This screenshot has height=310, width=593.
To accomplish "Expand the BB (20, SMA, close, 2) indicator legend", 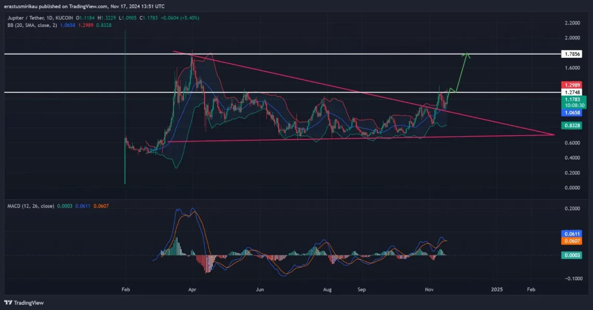I will 32,25.
